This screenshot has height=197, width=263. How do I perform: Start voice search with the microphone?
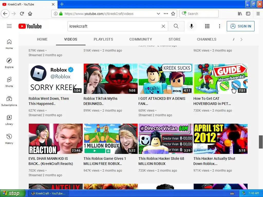[192, 26]
